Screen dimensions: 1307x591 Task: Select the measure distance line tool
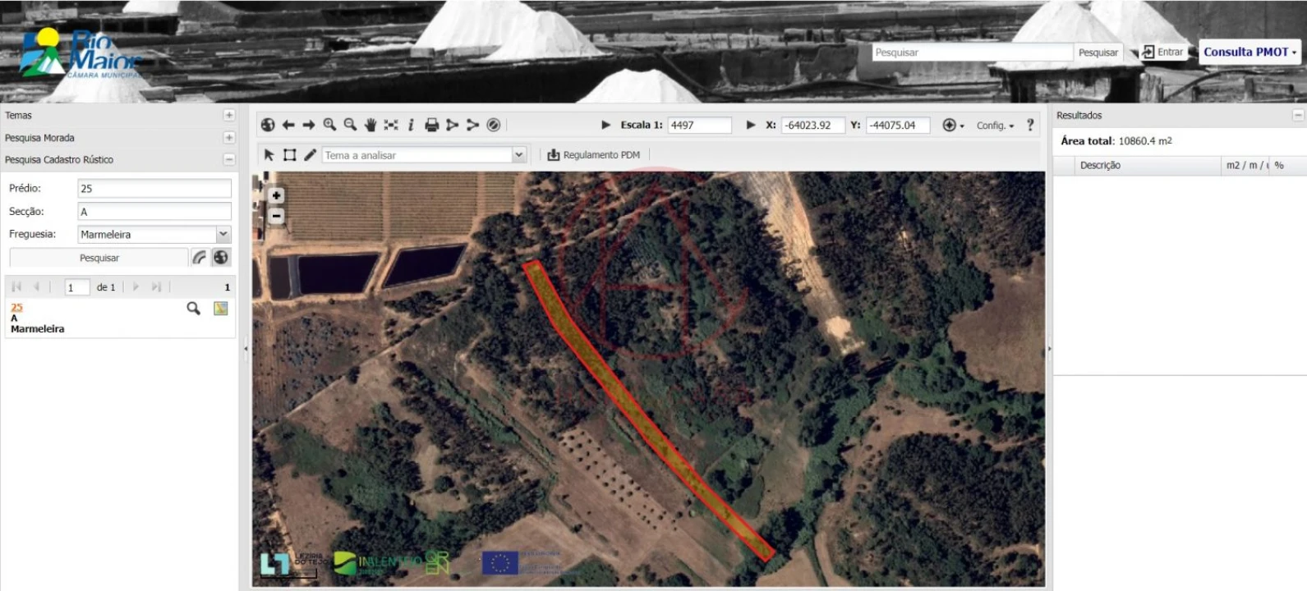(x=472, y=125)
